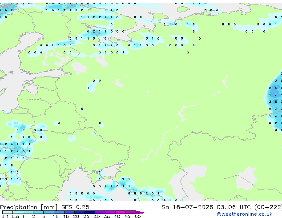282x218 pixels.
Task: Select the 10–15 mm legend swatch
Action: point(59,212)
